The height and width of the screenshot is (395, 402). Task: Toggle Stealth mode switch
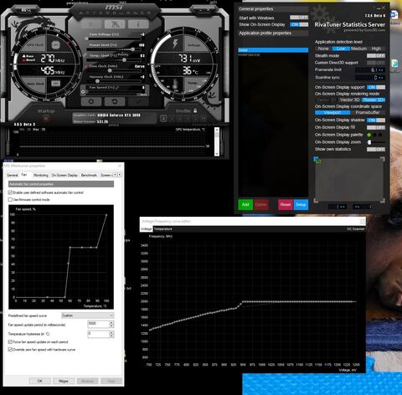pyautogui.click(x=376, y=56)
